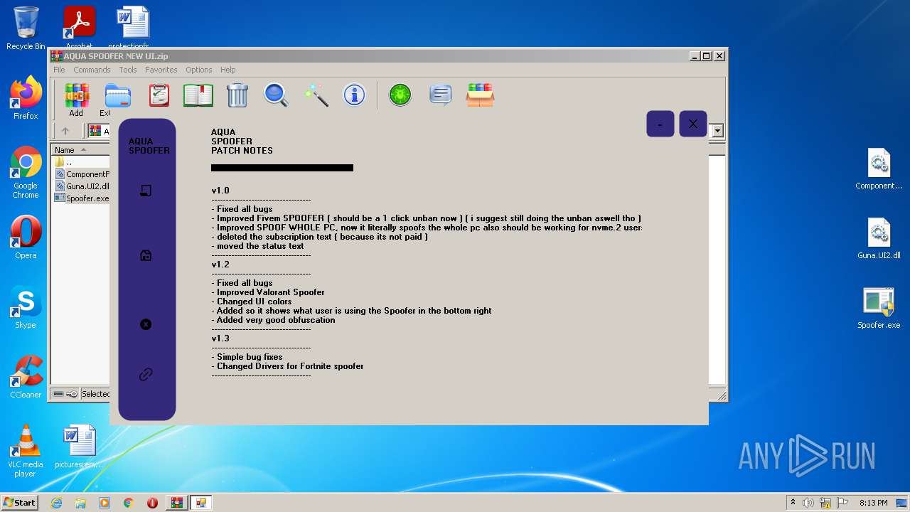The width and height of the screenshot is (910, 512).
Task: Click the SFX box icon in WinRAR
Action: coord(480,95)
